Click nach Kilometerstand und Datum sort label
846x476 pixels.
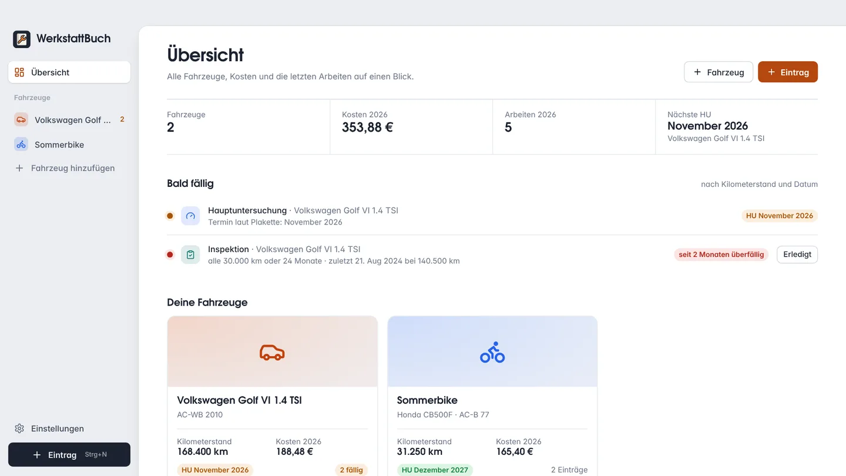[x=759, y=184]
